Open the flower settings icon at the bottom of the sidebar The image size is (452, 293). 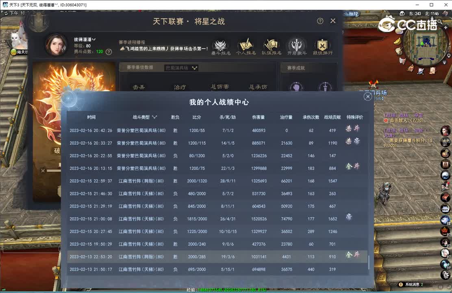(445, 275)
